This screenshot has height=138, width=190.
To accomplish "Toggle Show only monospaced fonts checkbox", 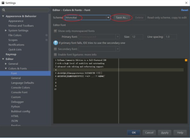I will pos(55,31).
